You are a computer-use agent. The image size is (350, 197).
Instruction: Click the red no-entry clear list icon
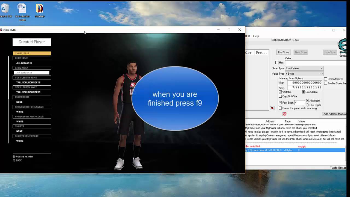[285, 114]
